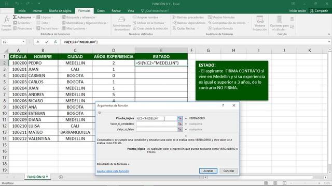This screenshot has width=332, height=186.
Task: Click Rastrear precedentes
Action: [188, 17]
